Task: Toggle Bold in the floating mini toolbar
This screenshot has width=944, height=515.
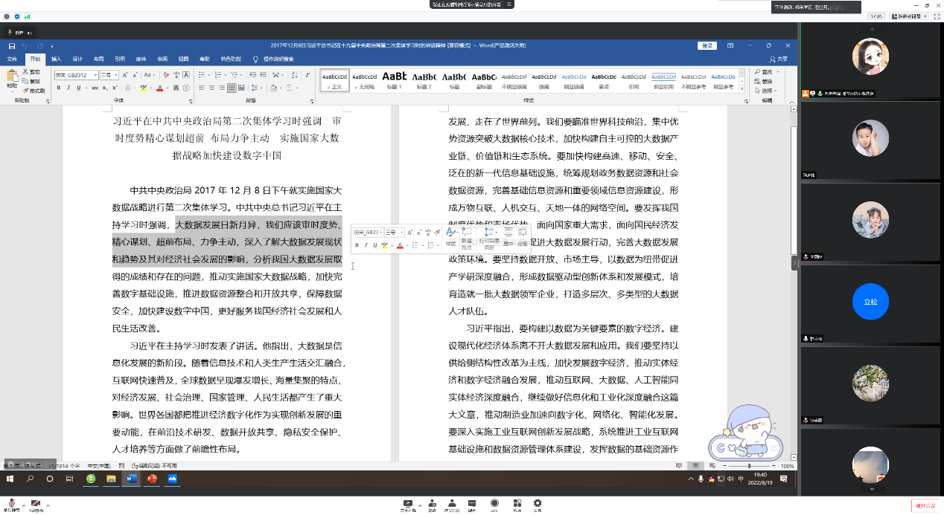Action: pyautogui.click(x=357, y=245)
